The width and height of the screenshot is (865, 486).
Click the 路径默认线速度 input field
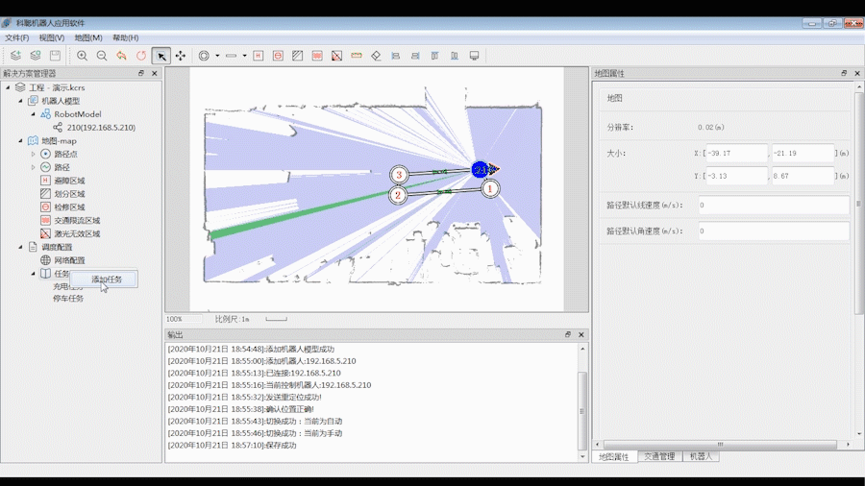[773, 206]
